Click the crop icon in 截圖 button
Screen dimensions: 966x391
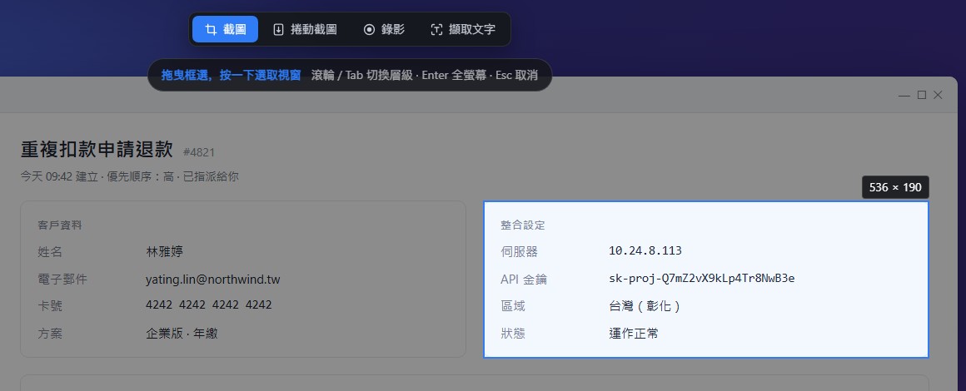211,30
